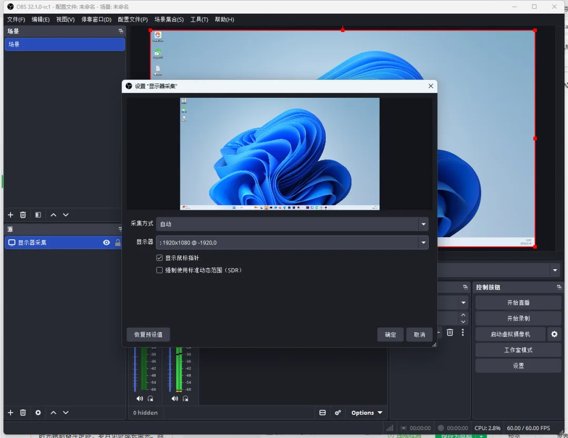The width and height of the screenshot is (568, 438).
Task: Open advanced audio properties gears icon in mixer
Action: (x=338, y=413)
